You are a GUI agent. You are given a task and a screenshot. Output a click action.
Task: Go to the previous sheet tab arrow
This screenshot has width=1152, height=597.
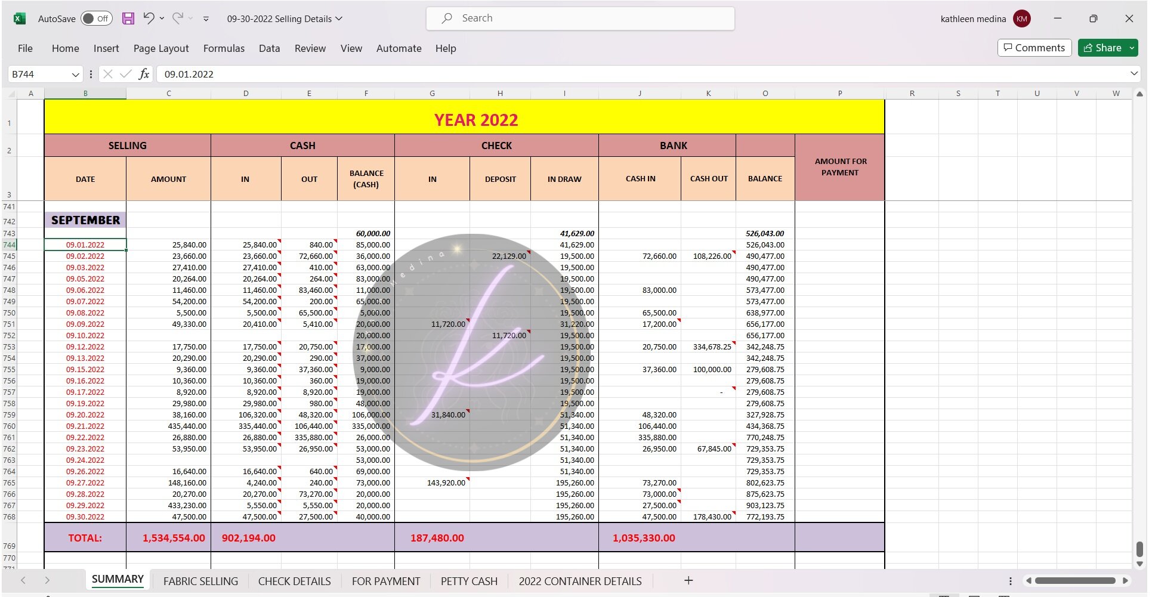(x=23, y=580)
